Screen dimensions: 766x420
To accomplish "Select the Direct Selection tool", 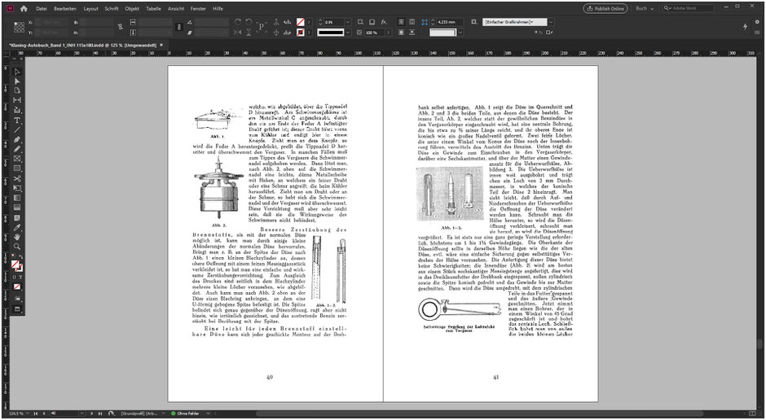I will [x=17, y=81].
